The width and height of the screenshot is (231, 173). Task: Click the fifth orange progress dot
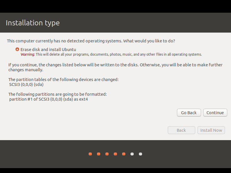(124, 154)
